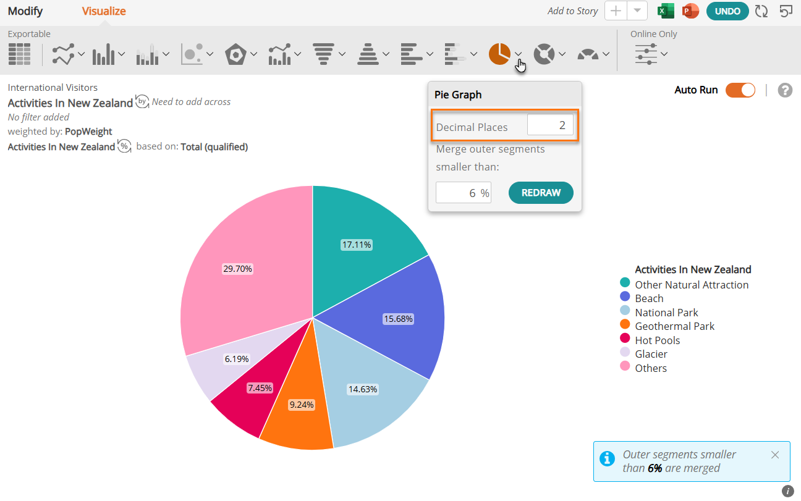Expand scatter plot options arrow
801x501 pixels.
210,54
